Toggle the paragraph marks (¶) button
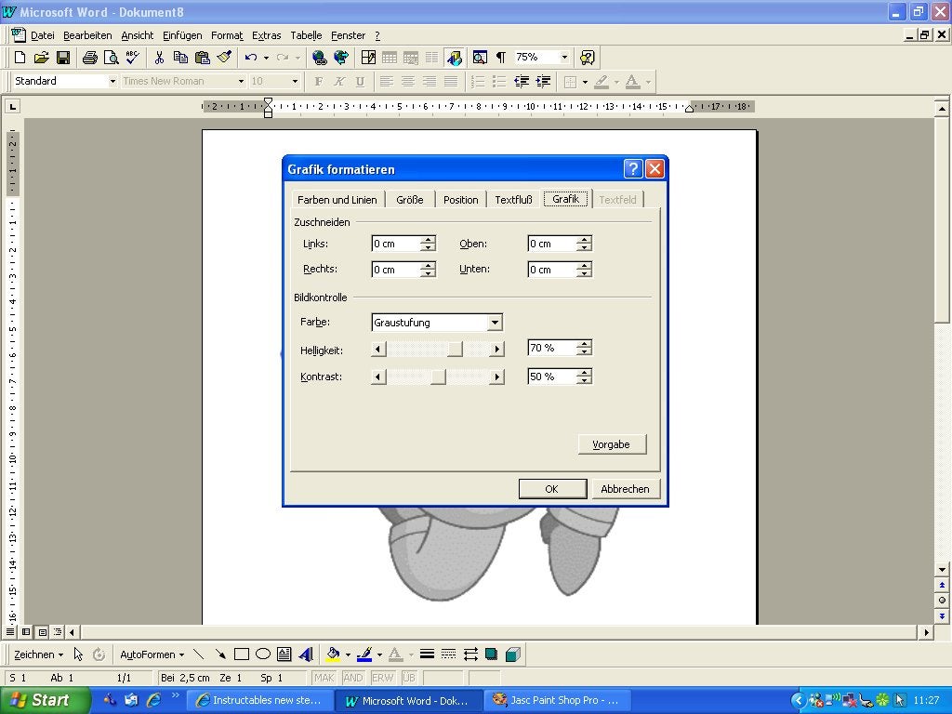The width and height of the screenshot is (952, 714). click(501, 58)
